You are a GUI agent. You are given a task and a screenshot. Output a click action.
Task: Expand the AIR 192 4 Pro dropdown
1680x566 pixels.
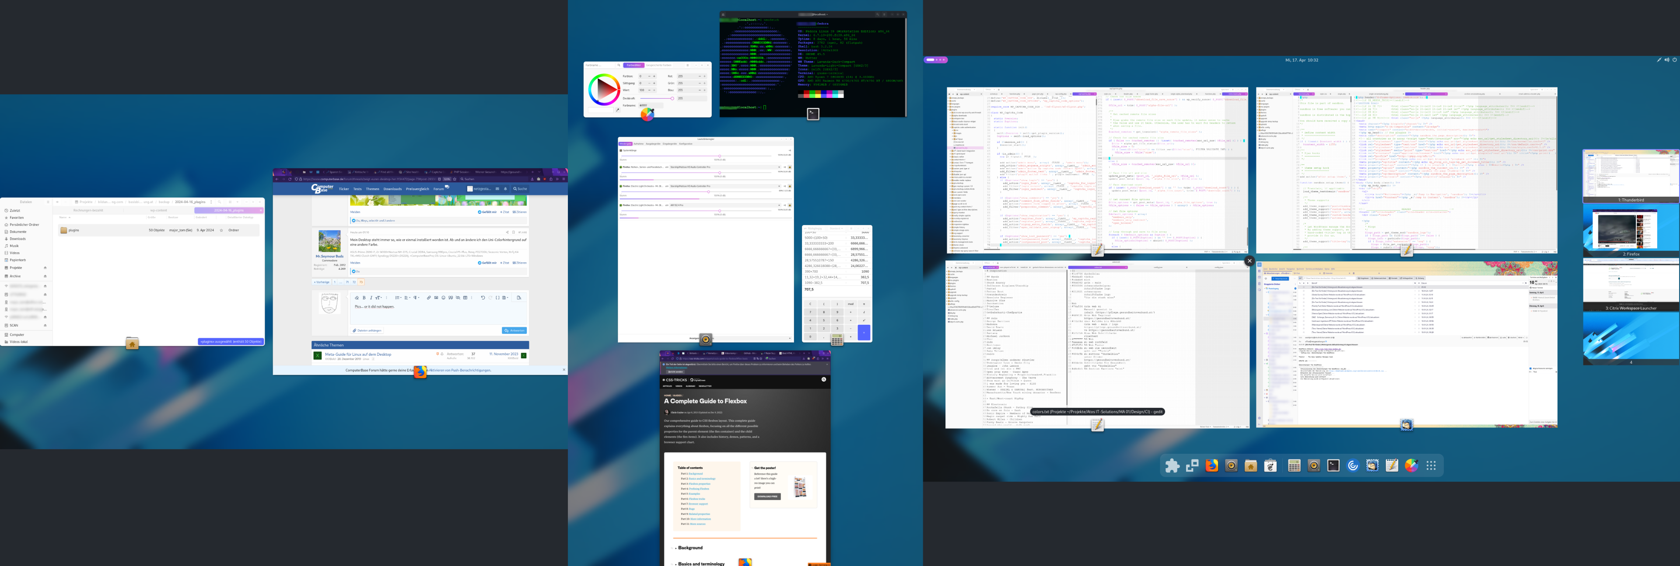[724, 206]
